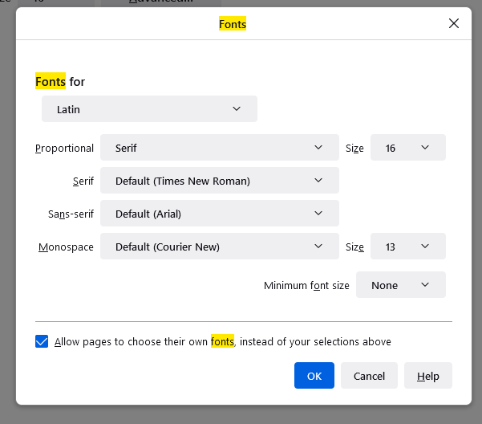This screenshot has width=482, height=424.
Task: Open the Serif font dropdown (Times New Roman)
Action: click(220, 181)
